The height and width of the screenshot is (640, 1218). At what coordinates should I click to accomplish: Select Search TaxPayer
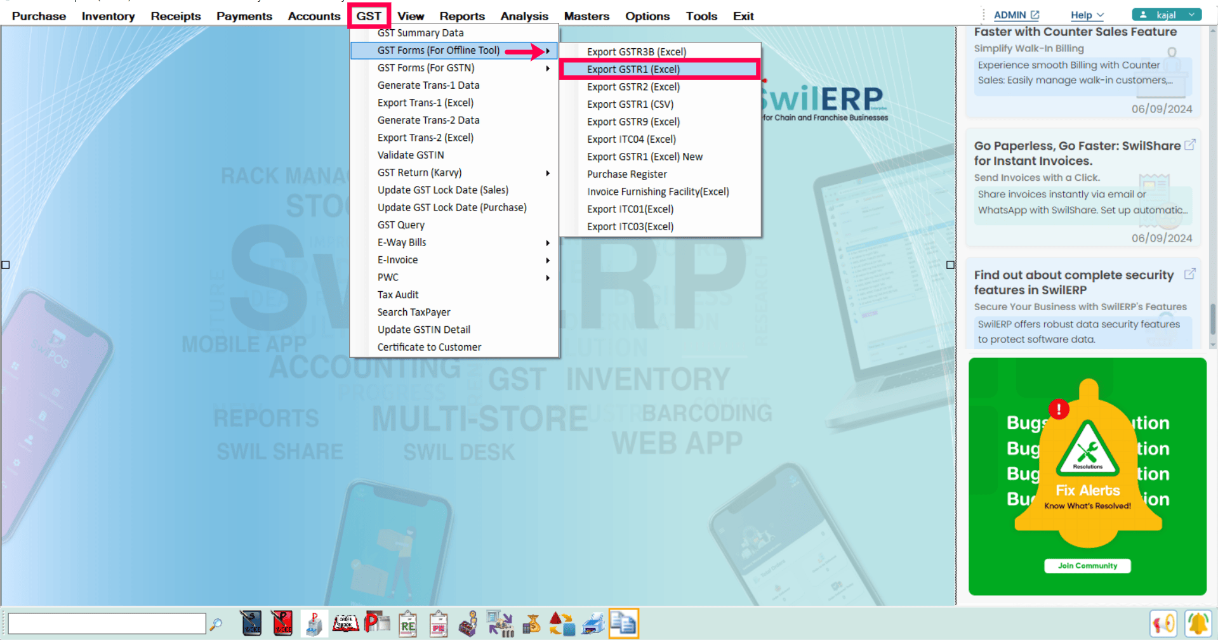point(454,312)
